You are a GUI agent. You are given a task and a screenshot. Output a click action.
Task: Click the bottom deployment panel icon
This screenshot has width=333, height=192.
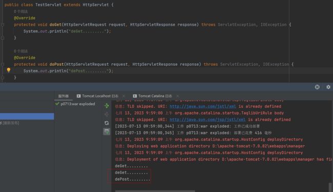point(107,131)
